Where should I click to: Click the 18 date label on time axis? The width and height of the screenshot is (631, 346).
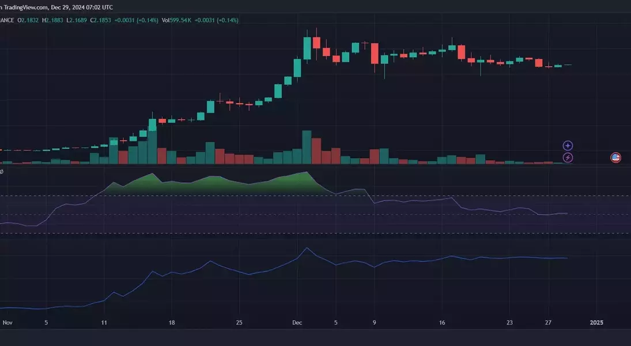[x=172, y=322]
